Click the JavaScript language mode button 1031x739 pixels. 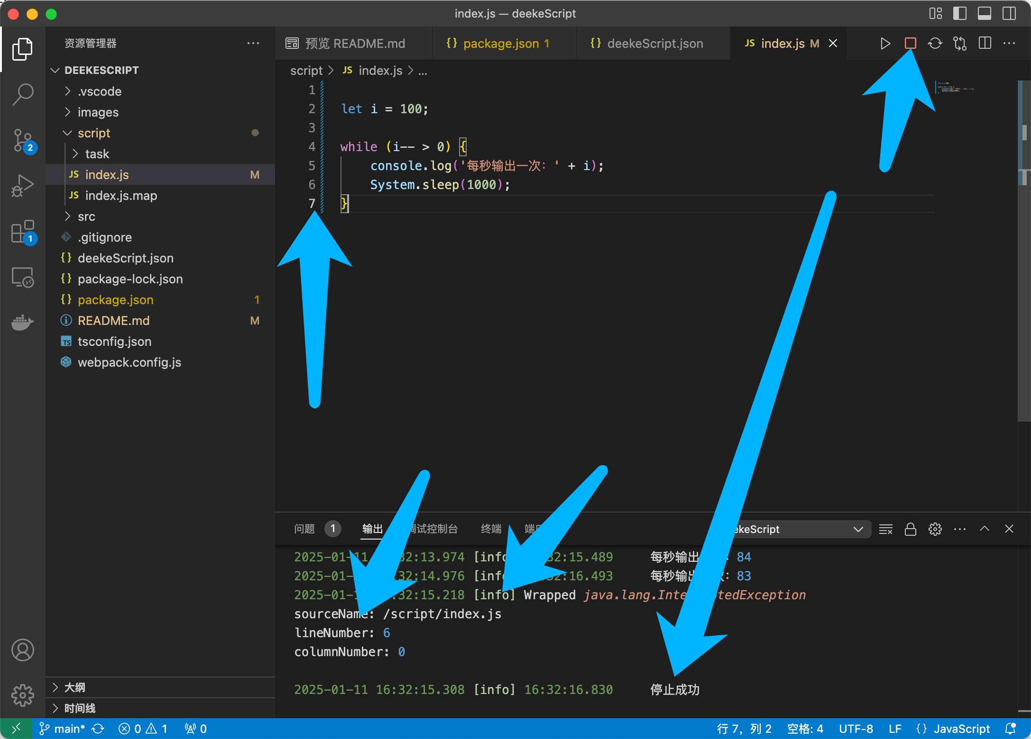tap(961, 729)
